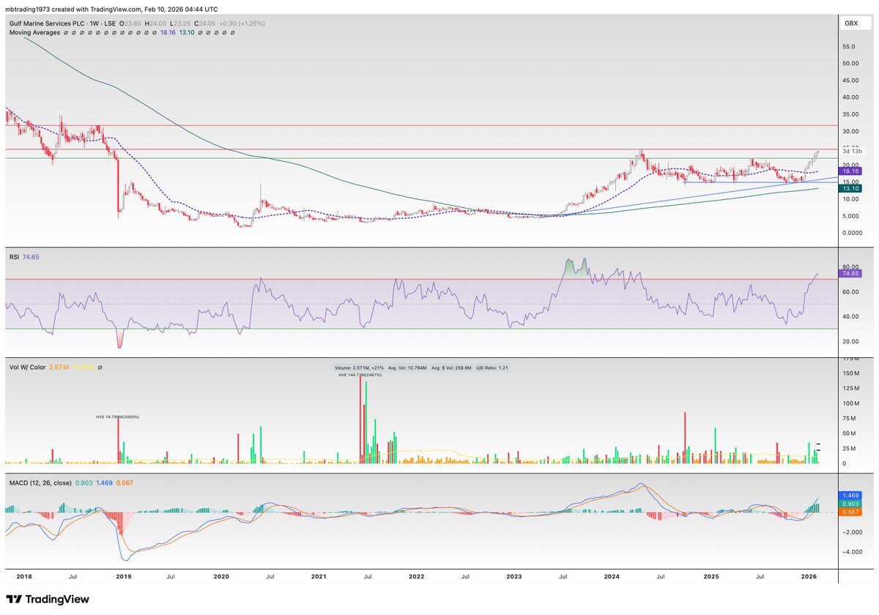Click the green 0.903 MACD badge on the scale
Viewport: 879px width, 615px height.
pos(852,504)
